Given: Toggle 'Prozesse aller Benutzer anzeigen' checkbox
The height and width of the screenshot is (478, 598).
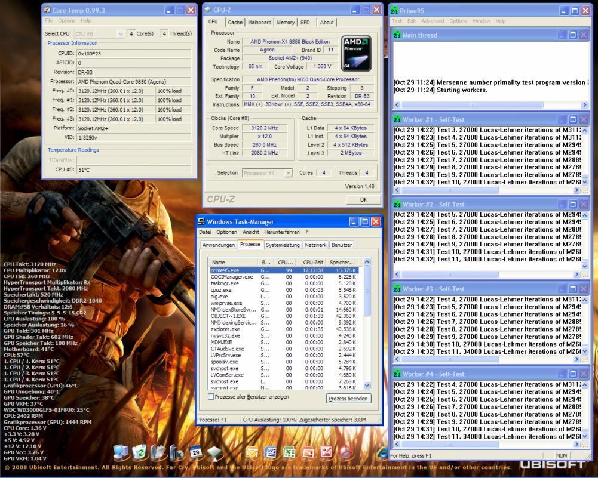Looking at the screenshot, I should [x=210, y=396].
